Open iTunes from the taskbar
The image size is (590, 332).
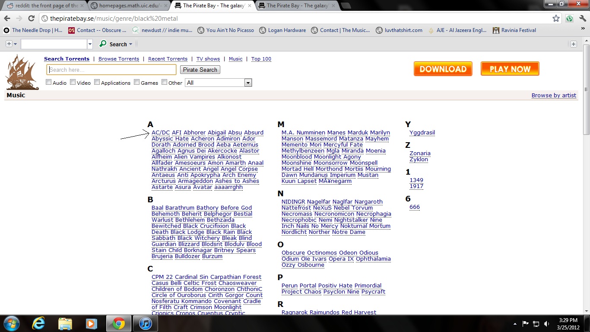pos(145,323)
